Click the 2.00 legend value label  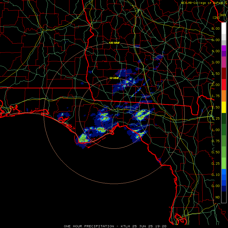point(216,85)
